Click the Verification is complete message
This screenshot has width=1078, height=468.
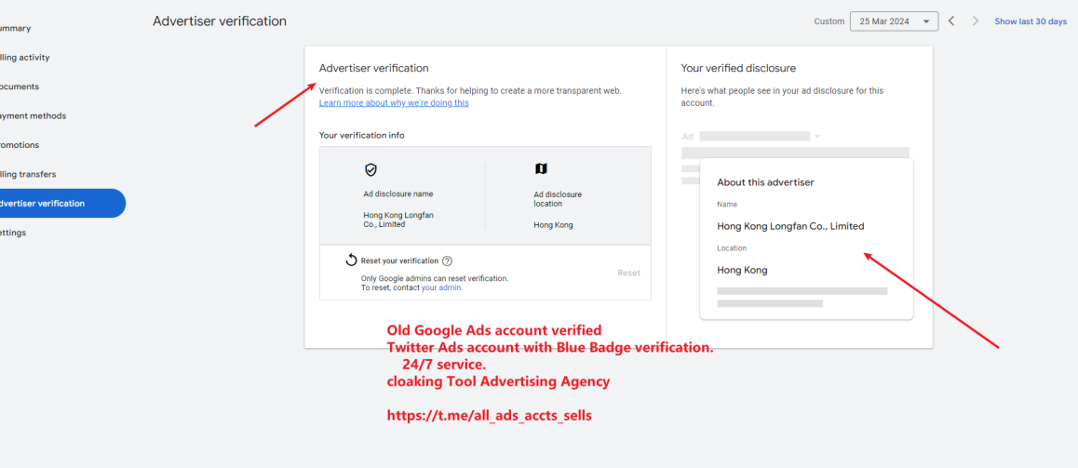pyautogui.click(x=470, y=90)
